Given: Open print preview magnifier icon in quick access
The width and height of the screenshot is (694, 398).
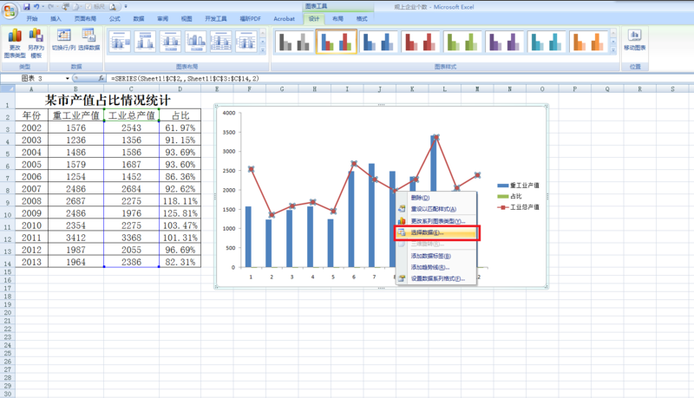Looking at the screenshot, I should pyautogui.click(x=114, y=7).
